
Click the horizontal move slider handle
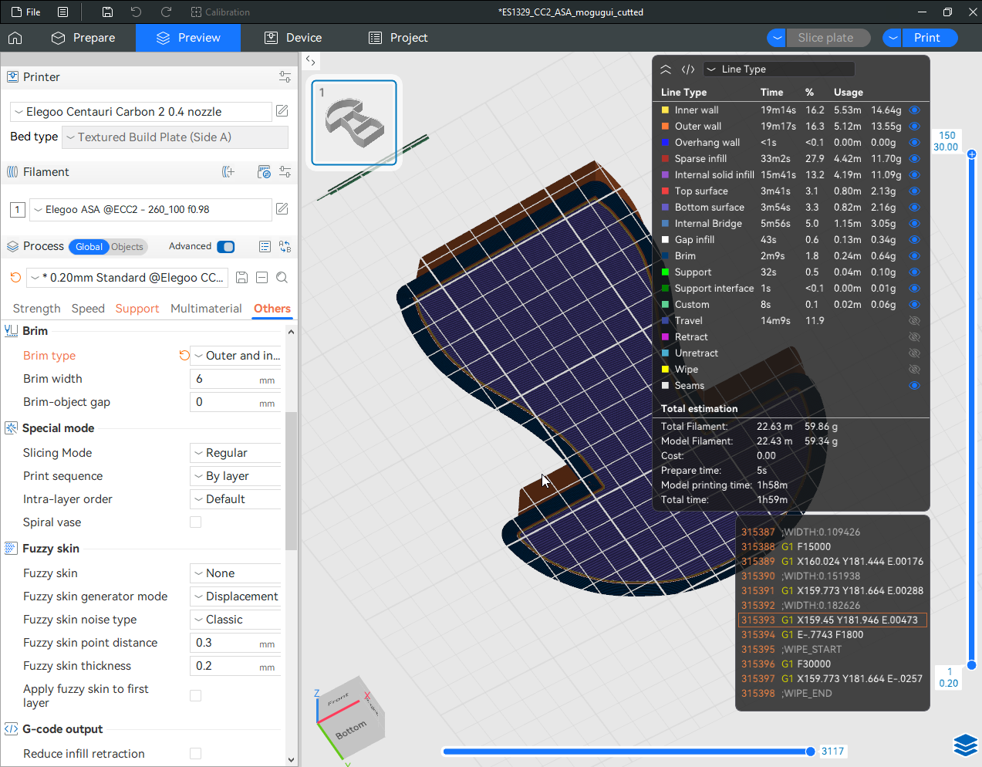click(x=810, y=752)
